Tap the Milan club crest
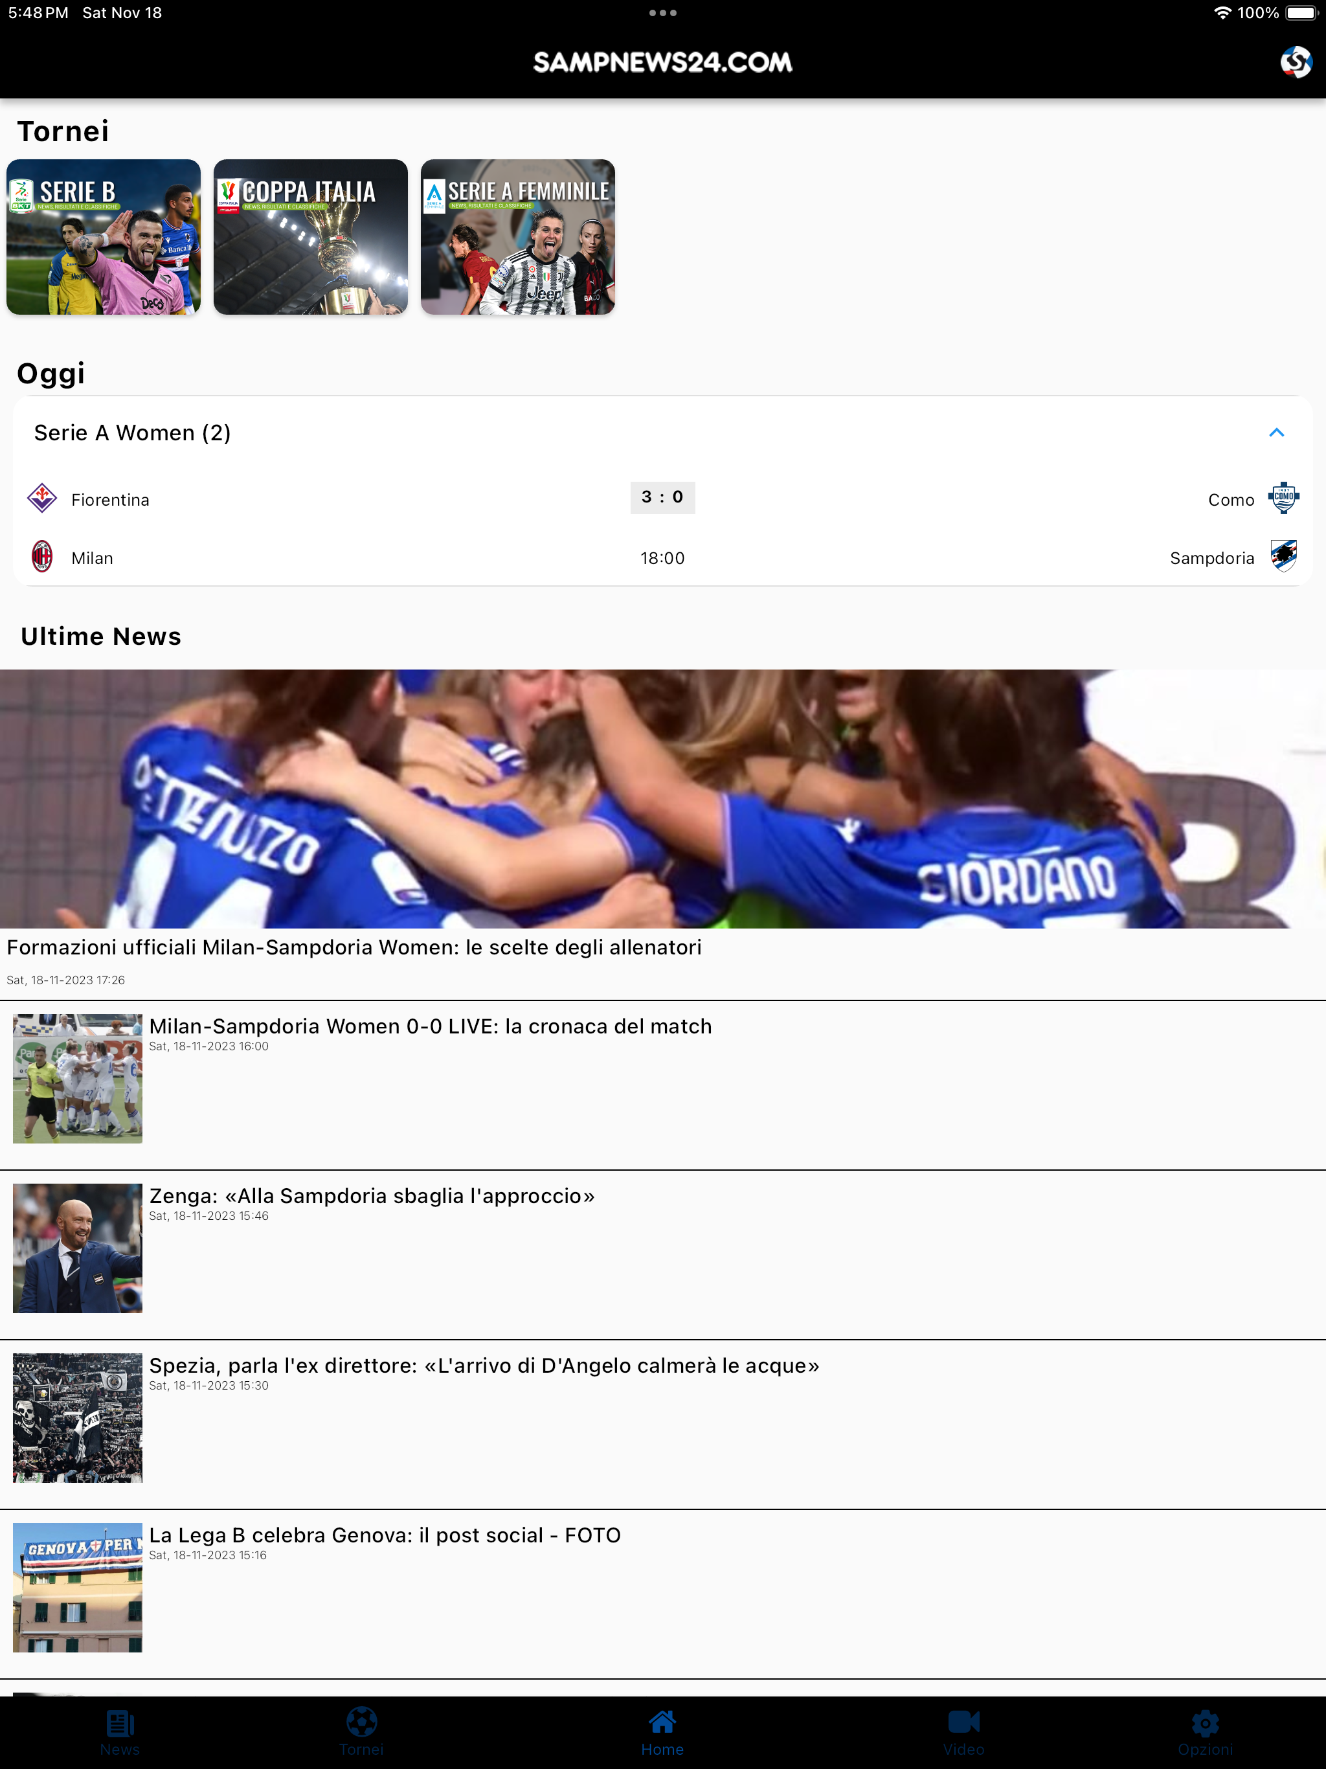The image size is (1326, 1769). 41,557
